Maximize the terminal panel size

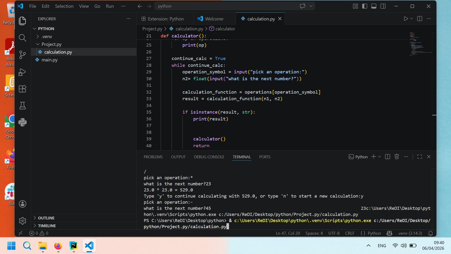click(x=420, y=157)
